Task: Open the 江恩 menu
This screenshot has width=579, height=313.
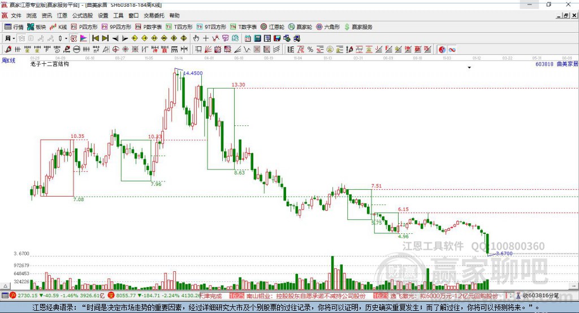Action: (62, 15)
